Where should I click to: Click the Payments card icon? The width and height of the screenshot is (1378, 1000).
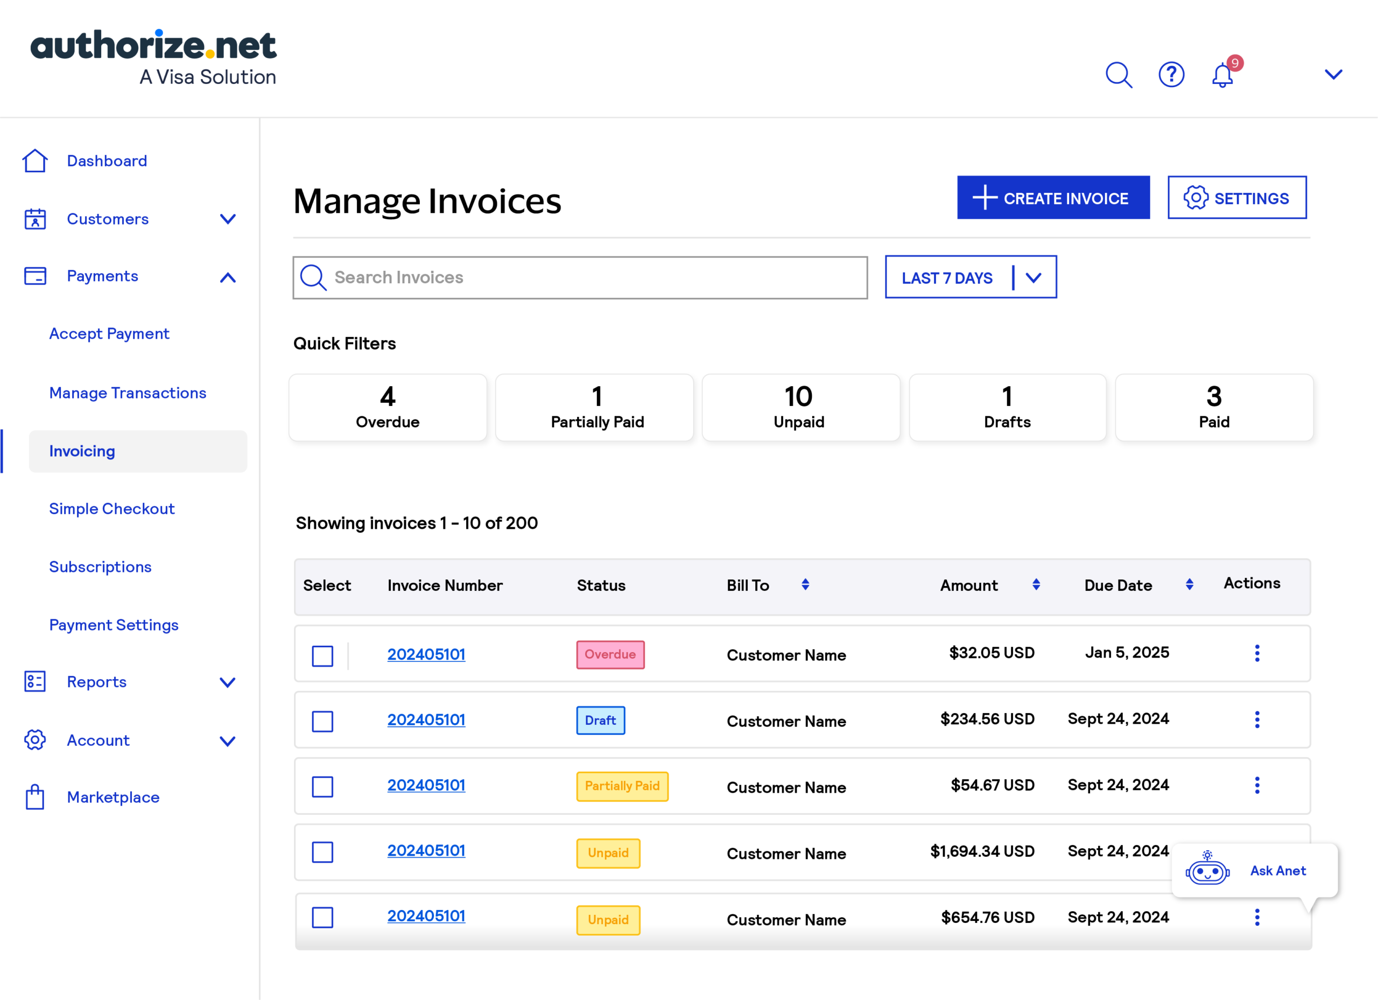[34, 276]
